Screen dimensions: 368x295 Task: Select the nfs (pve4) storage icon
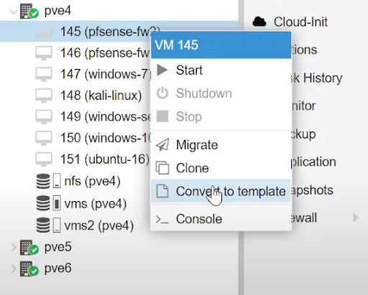pos(43,181)
